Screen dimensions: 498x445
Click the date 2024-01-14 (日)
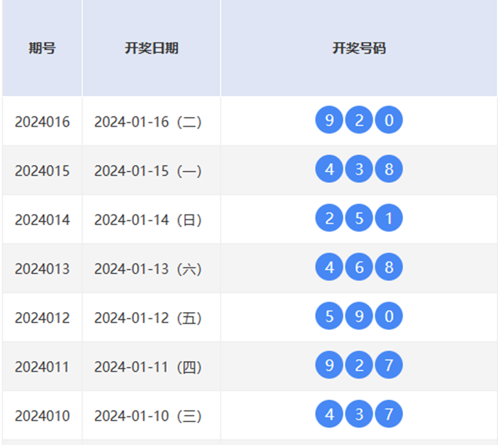click(148, 220)
